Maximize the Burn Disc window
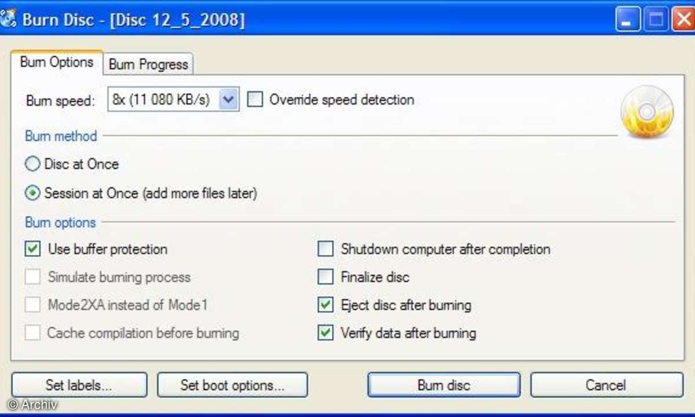695x417 pixels. [656, 21]
